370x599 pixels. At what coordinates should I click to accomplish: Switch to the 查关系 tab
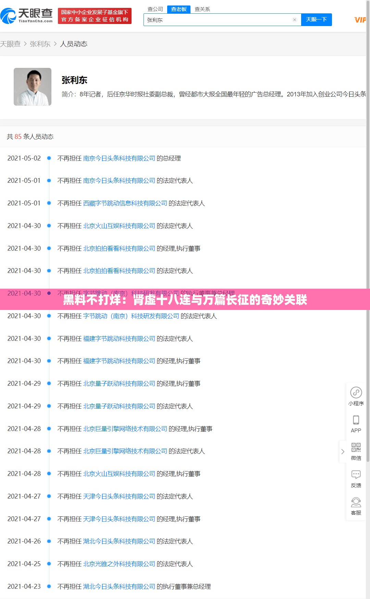point(202,9)
